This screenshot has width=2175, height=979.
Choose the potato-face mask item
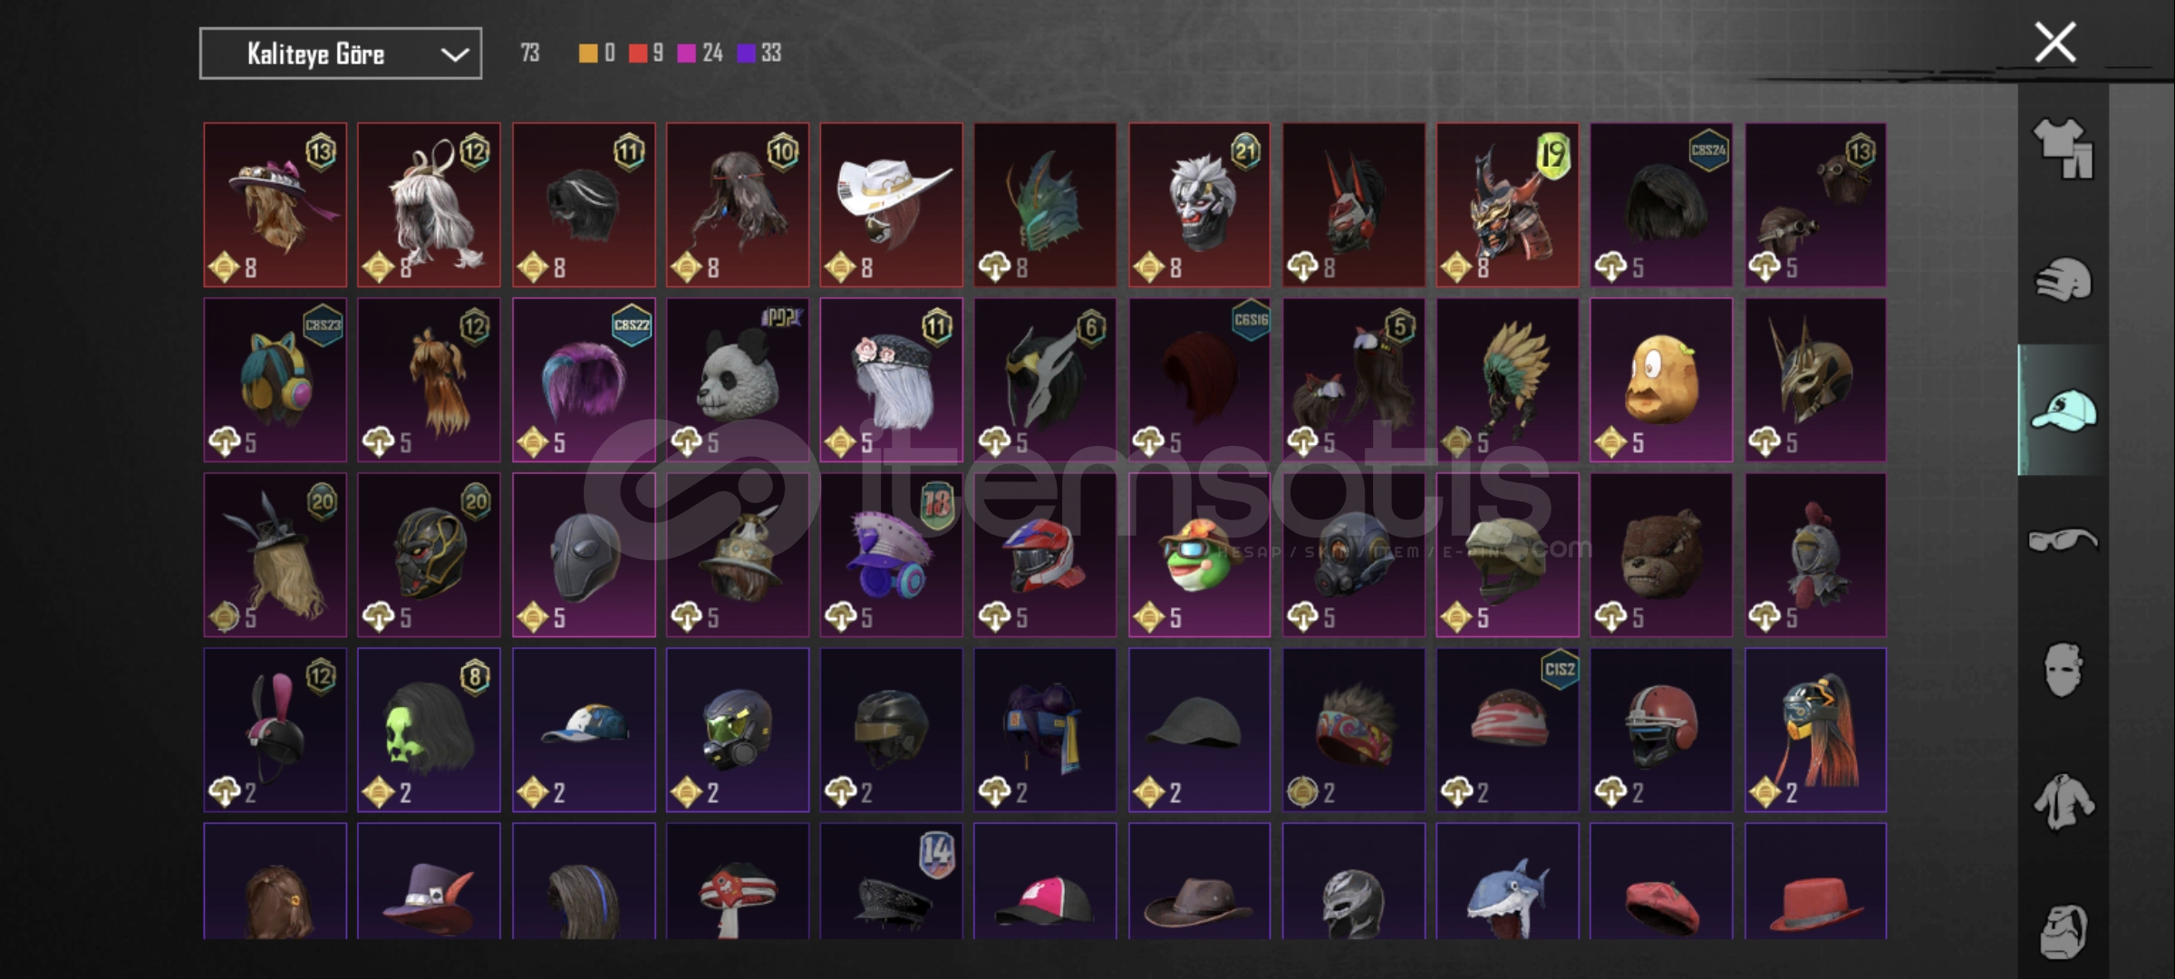[x=1661, y=380]
